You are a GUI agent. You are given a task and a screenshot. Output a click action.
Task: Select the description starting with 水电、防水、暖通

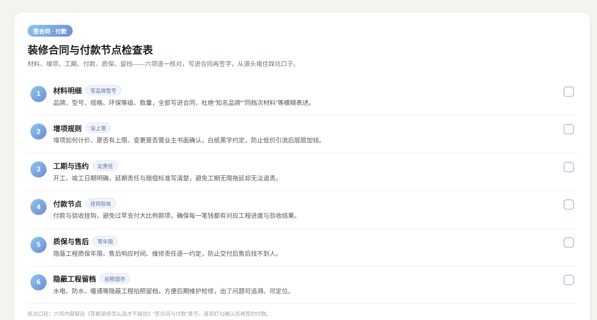point(174,291)
